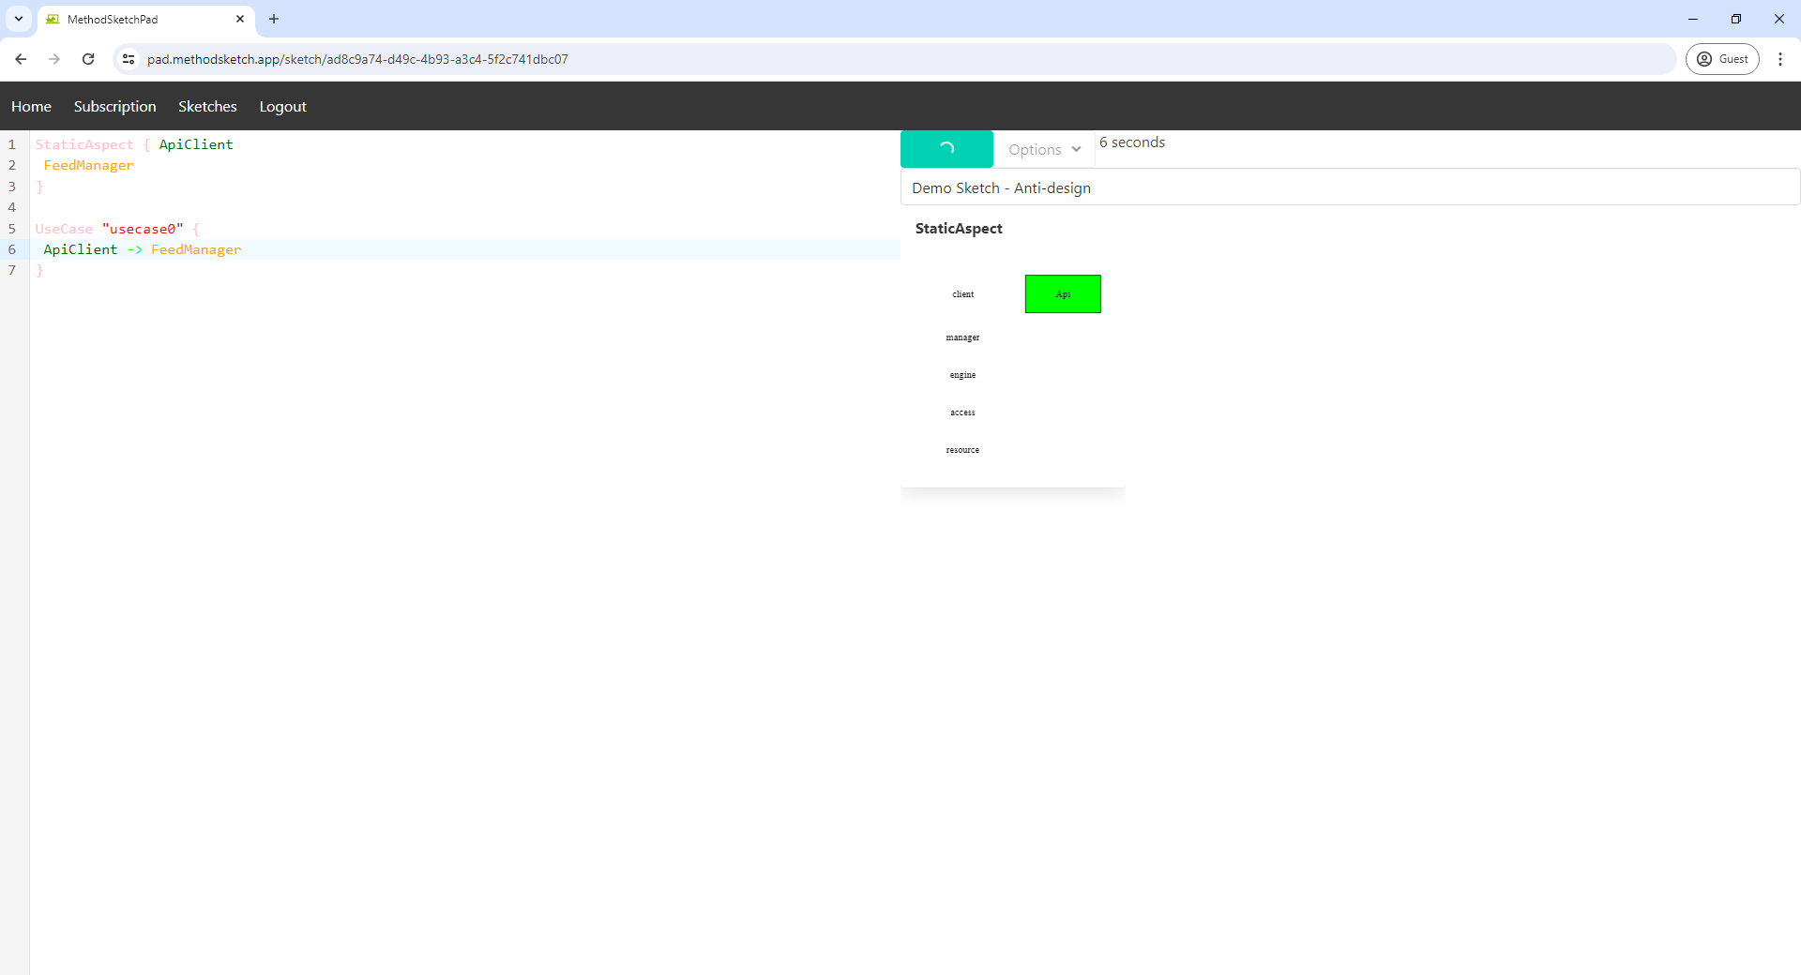Viewport: 1801px width, 975px height.
Task: Select the 'manager' label in the diagram
Action: (x=962, y=337)
